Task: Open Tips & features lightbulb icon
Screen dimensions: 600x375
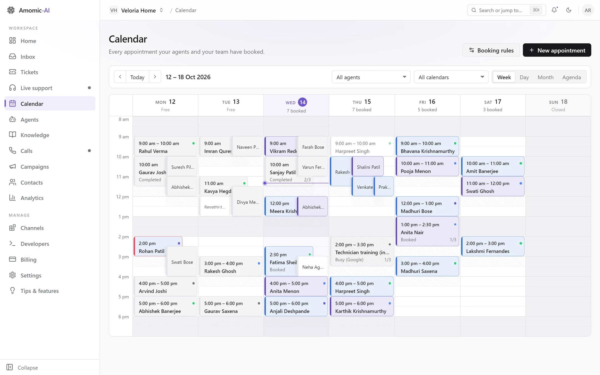Action: (12, 291)
